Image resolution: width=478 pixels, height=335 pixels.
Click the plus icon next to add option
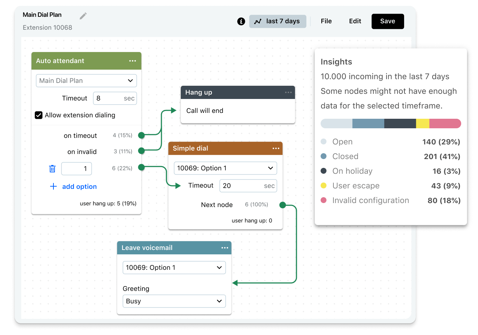pyautogui.click(x=53, y=187)
